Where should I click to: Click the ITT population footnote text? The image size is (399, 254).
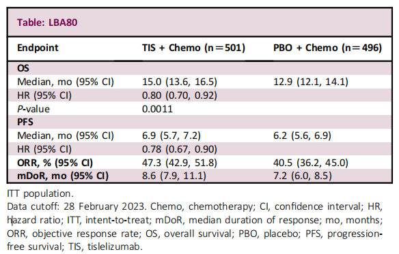point(40,193)
